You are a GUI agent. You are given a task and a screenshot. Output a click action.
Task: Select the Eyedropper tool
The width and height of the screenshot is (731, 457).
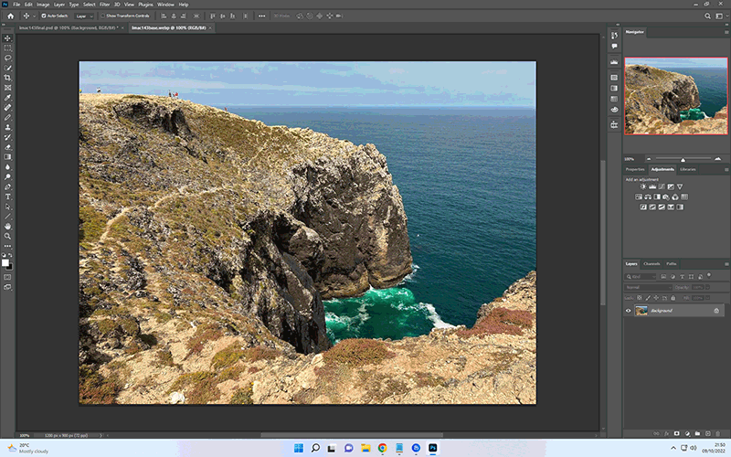coord(7,98)
